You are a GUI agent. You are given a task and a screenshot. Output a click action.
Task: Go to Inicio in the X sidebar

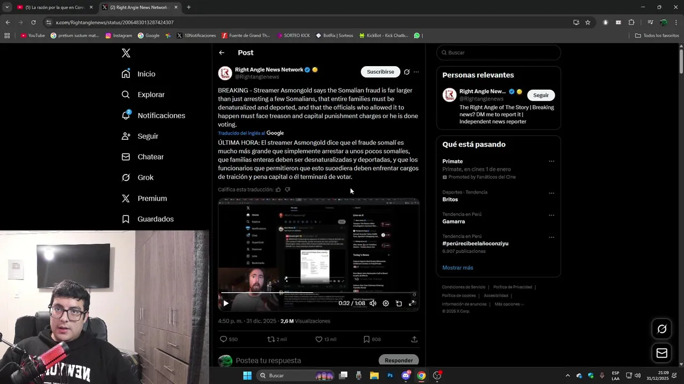(138, 74)
